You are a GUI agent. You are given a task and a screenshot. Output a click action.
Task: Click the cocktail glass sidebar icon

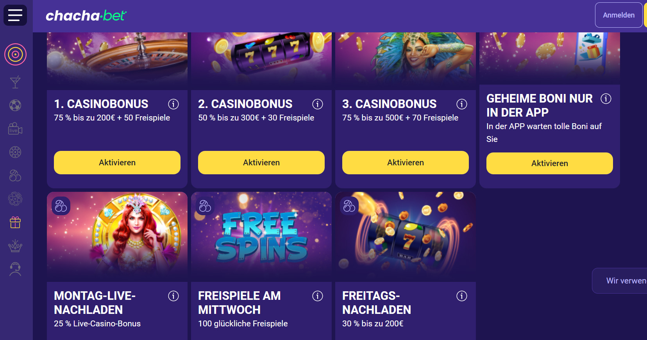tap(15, 82)
